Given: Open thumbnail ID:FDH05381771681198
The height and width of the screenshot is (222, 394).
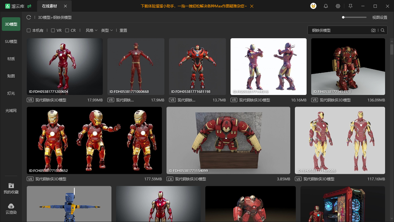Looking at the screenshot, I should pyautogui.click(x=197, y=67).
